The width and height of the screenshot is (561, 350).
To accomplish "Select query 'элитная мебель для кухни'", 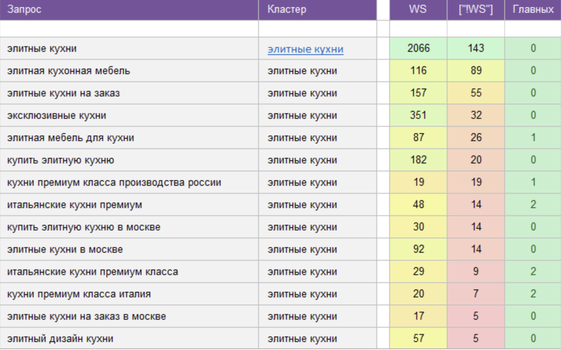I will pyautogui.click(x=129, y=138).
